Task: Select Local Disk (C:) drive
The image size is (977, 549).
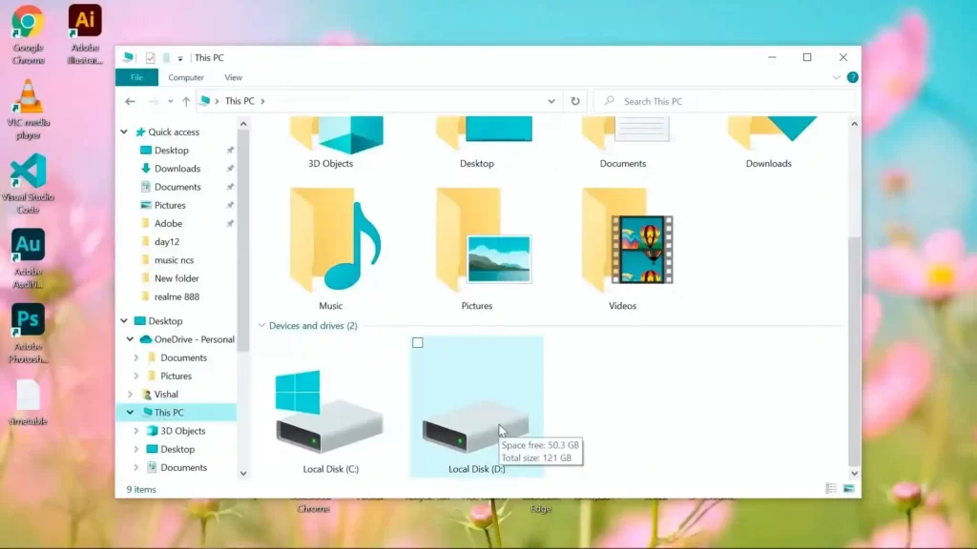Action: (x=331, y=421)
